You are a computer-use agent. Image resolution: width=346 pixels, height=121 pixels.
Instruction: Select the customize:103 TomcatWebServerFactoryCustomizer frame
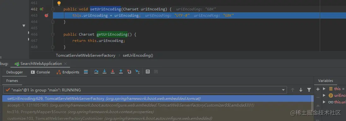coord(157,118)
